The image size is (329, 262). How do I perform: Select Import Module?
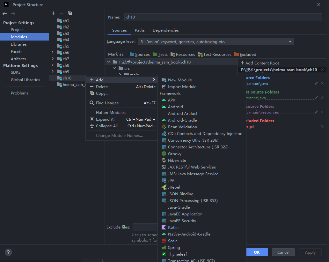click(x=202, y=86)
